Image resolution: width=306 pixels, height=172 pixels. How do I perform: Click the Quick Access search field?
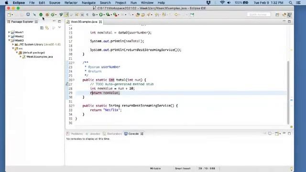(258, 15)
